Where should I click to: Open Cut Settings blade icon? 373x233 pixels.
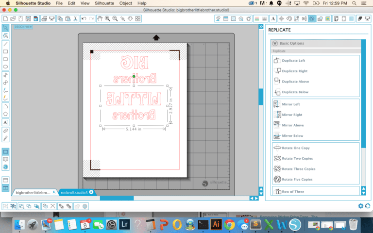click(360, 18)
